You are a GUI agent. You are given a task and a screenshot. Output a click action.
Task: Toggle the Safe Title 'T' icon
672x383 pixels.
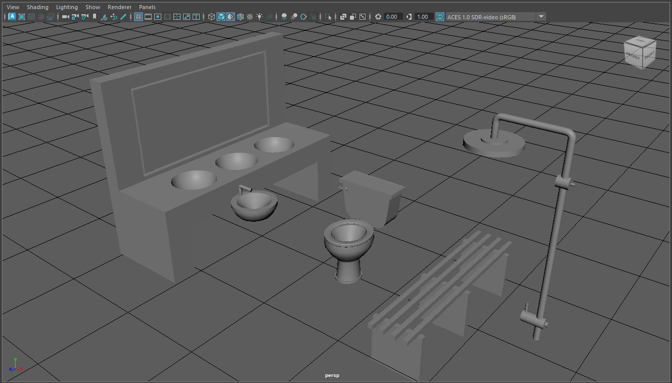click(x=196, y=17)
